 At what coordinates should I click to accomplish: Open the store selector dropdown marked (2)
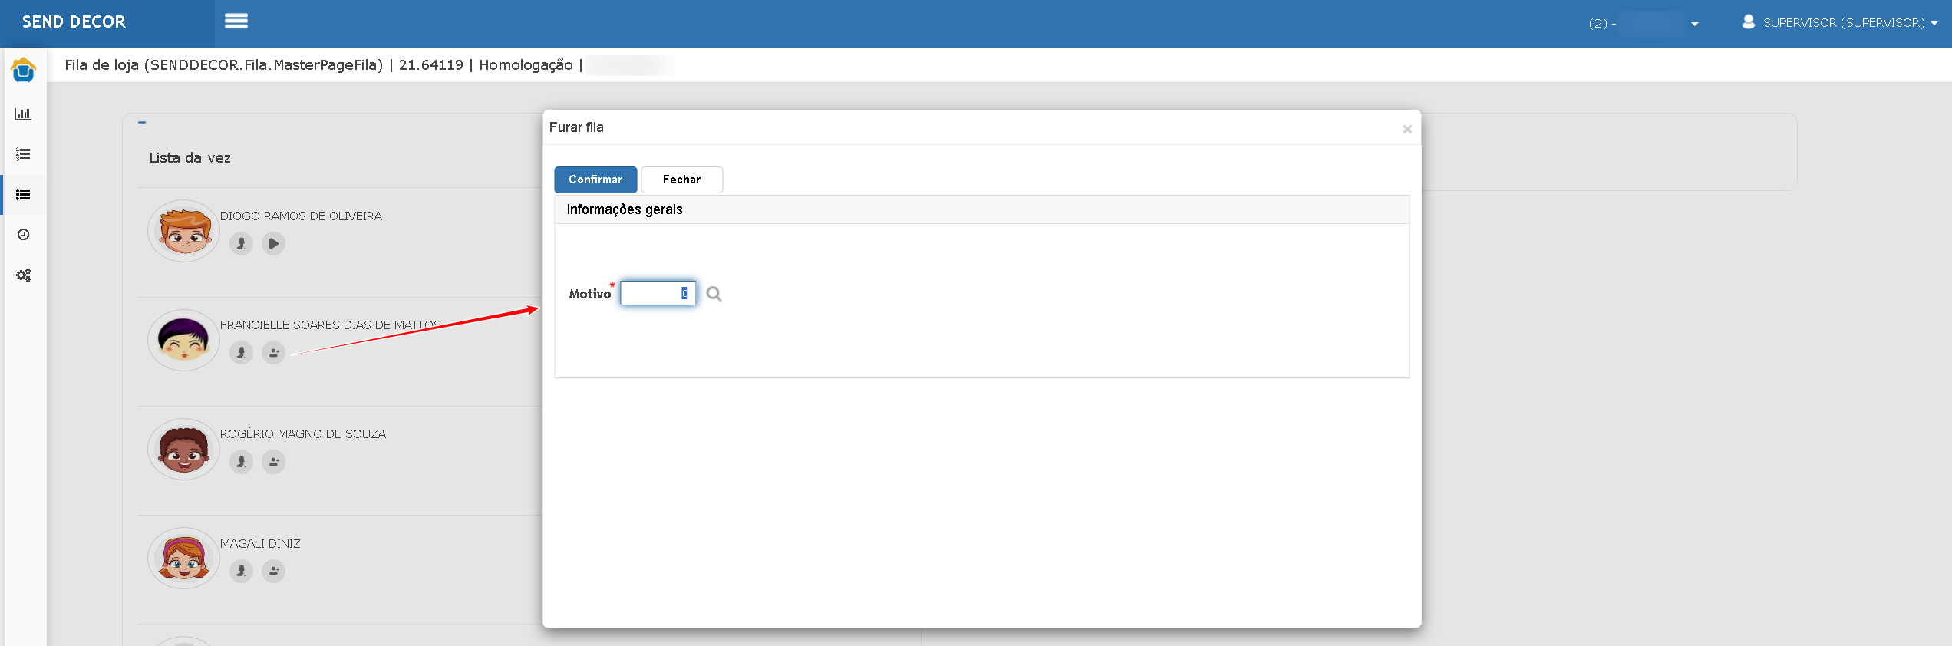[1644, 24]
